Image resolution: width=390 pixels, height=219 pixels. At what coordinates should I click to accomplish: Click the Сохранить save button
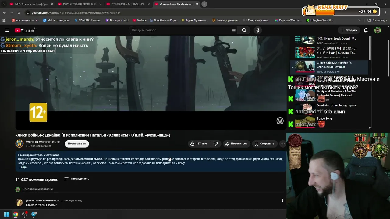pyautogui.click(x=264, y=144)
